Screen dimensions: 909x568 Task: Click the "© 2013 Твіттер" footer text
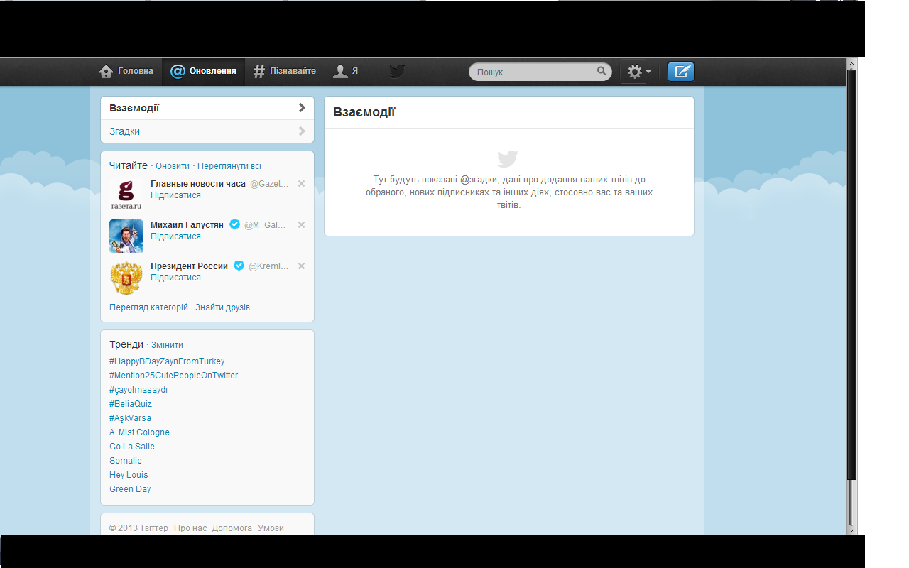click(x=139, y=528)
